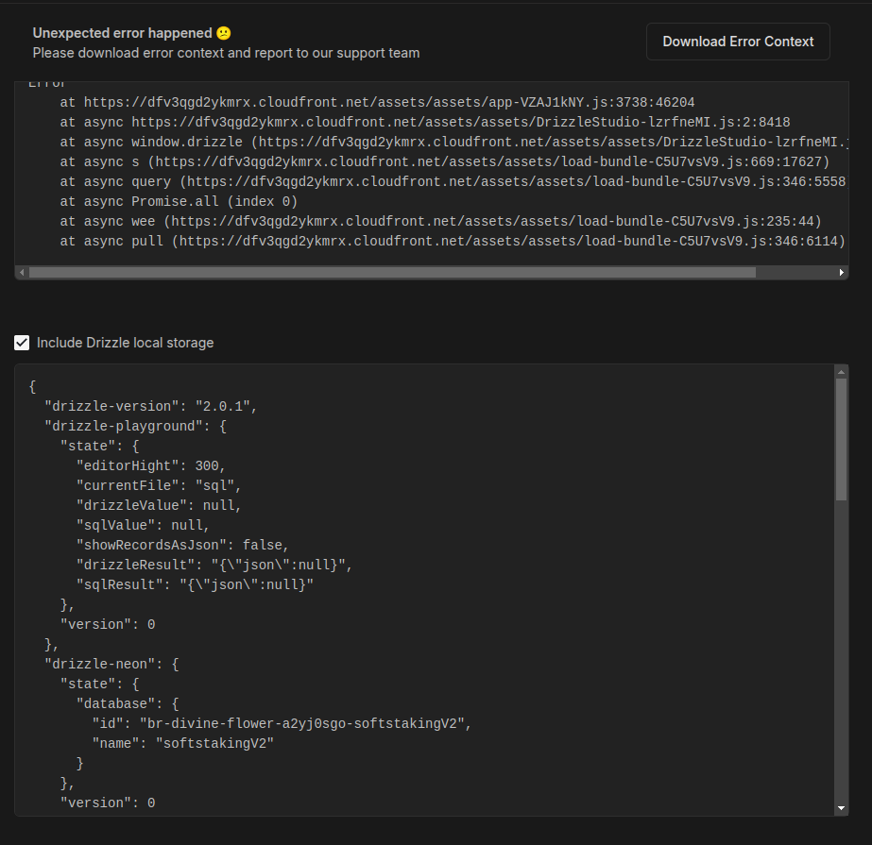
Task: Click the "at async query" stack line
Action: [453, 182]
